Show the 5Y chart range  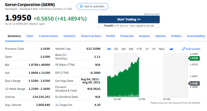click(154, 49)
